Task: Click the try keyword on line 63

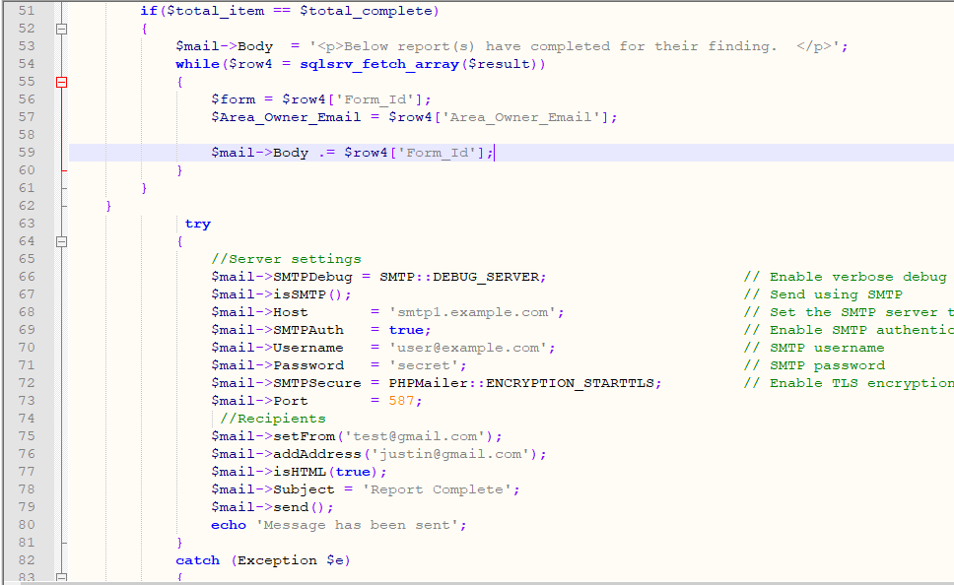Action: click(x=198, y=224)
